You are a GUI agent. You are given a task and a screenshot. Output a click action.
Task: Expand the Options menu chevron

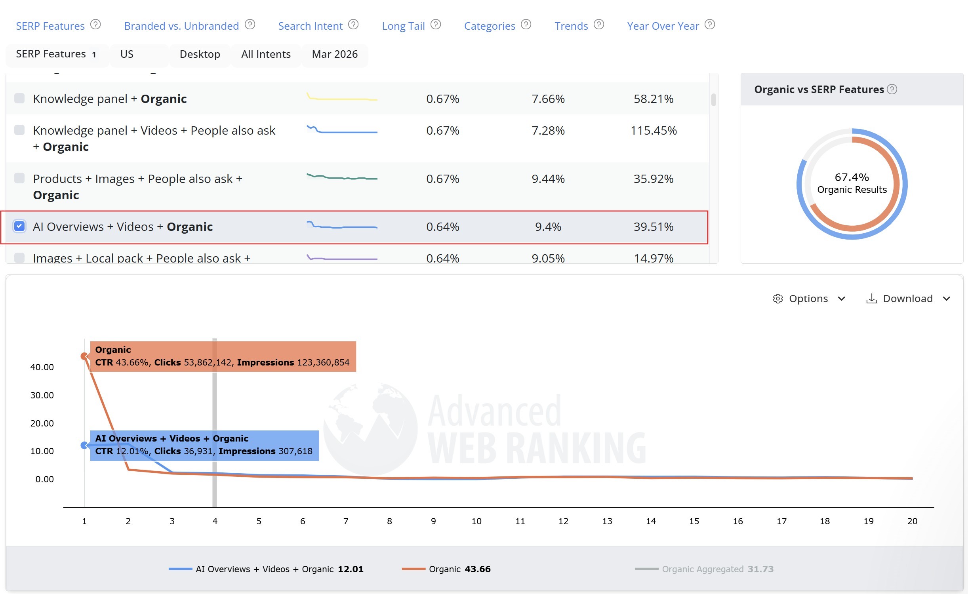point(842,299)
